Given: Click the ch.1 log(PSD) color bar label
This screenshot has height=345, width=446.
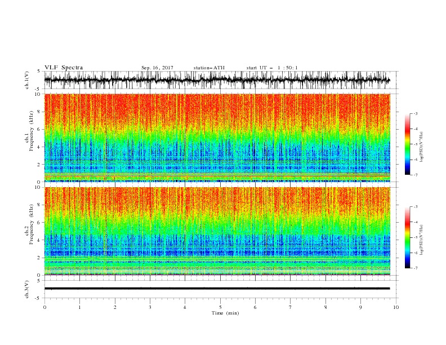Looking at the screenshot, I should (x=421, y=147).
